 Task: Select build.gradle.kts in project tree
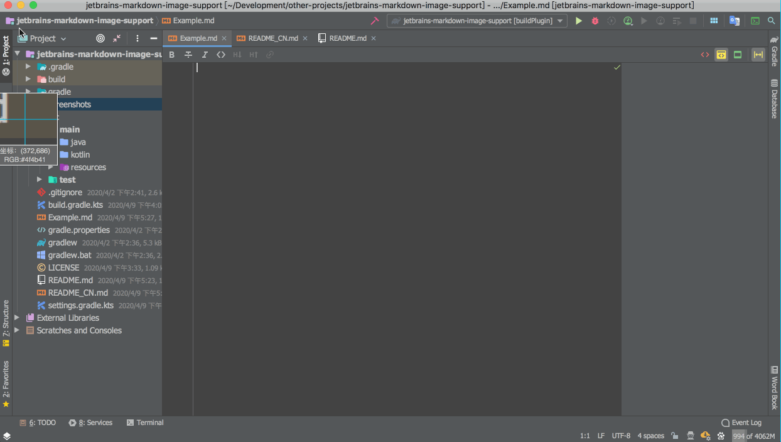(75, 205)
